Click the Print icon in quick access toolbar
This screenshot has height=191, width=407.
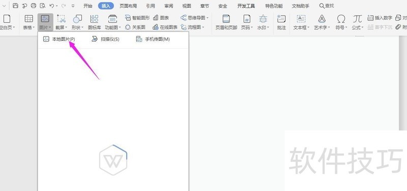pos(34,6)
